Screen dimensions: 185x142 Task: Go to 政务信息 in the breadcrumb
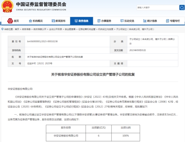tap(26, 29)
